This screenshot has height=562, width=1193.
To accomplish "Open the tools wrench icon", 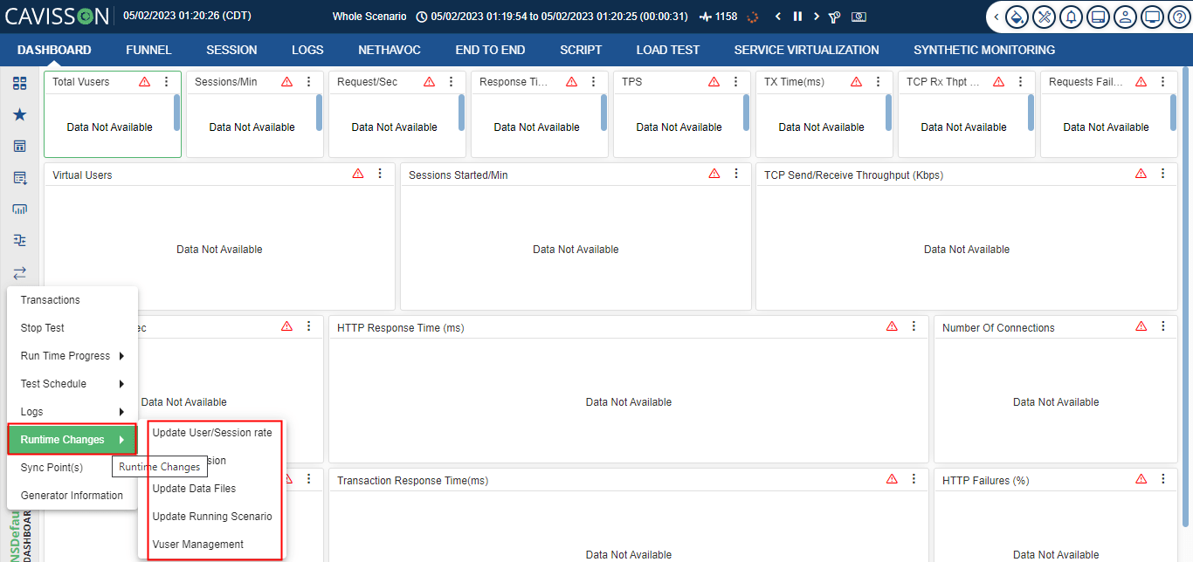I will point(1044,17).
